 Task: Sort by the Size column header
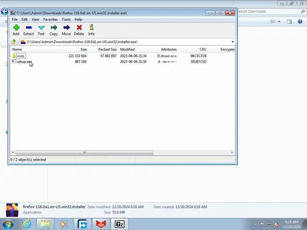click(73, 49)
